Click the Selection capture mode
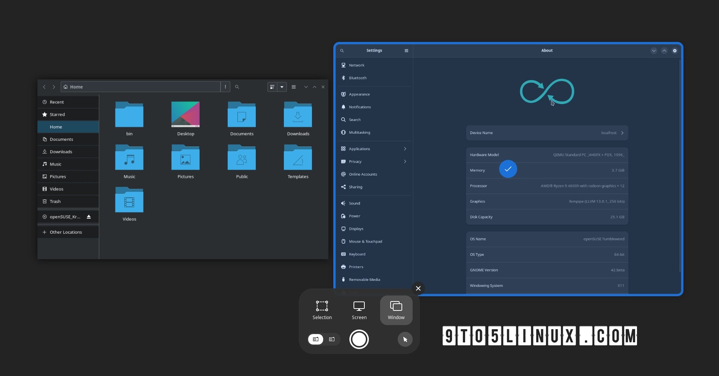The height and width of the screenshot is (376, 719). pyautogui.click(x=322, y=310)
